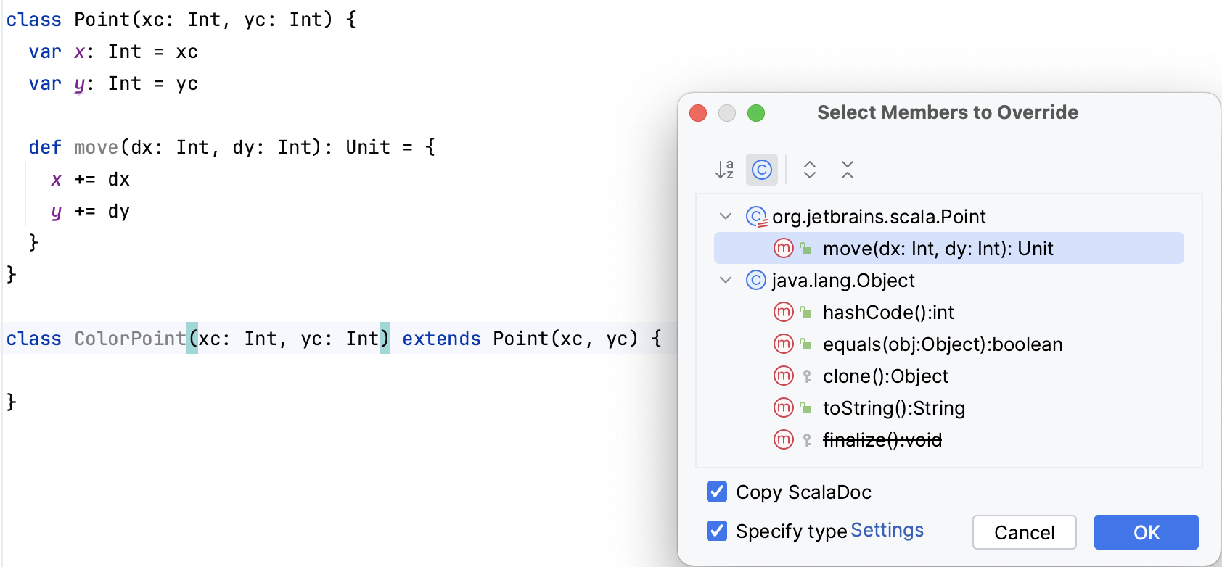The height and width of the screenshot is (567, 1222).
Task: Select the clone():Object member
Action: click(x=885, y=376)
